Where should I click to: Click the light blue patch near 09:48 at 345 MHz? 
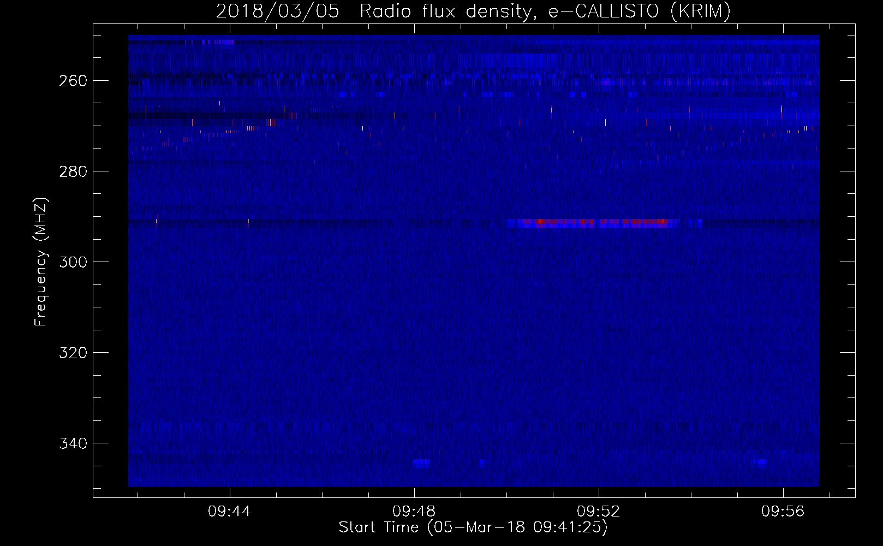pos(421,464)
